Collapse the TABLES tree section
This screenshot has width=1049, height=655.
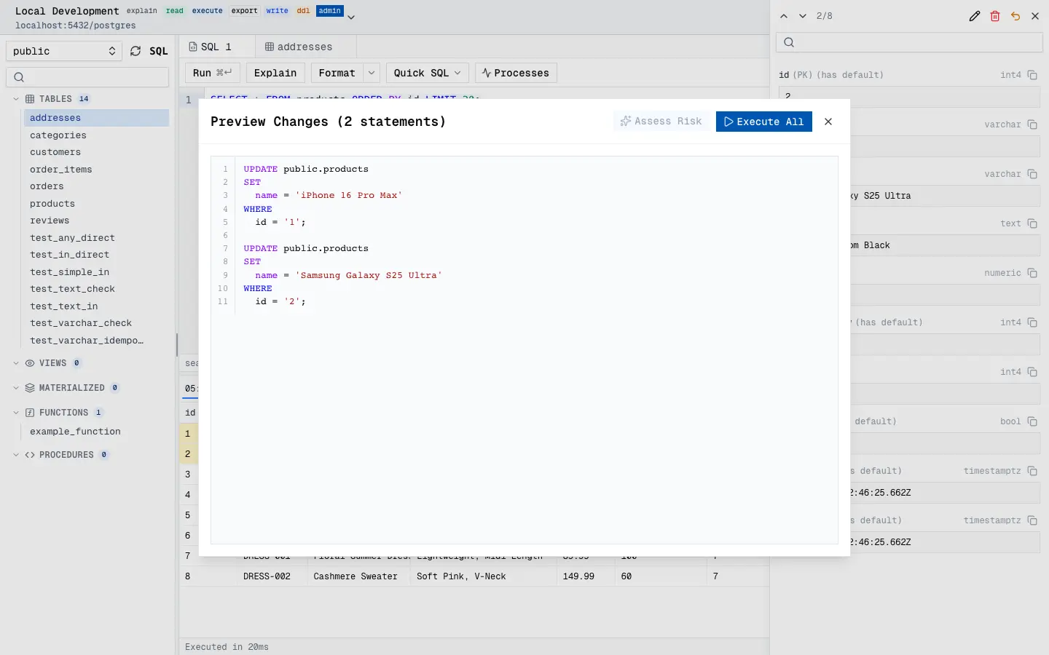point(16,99)
